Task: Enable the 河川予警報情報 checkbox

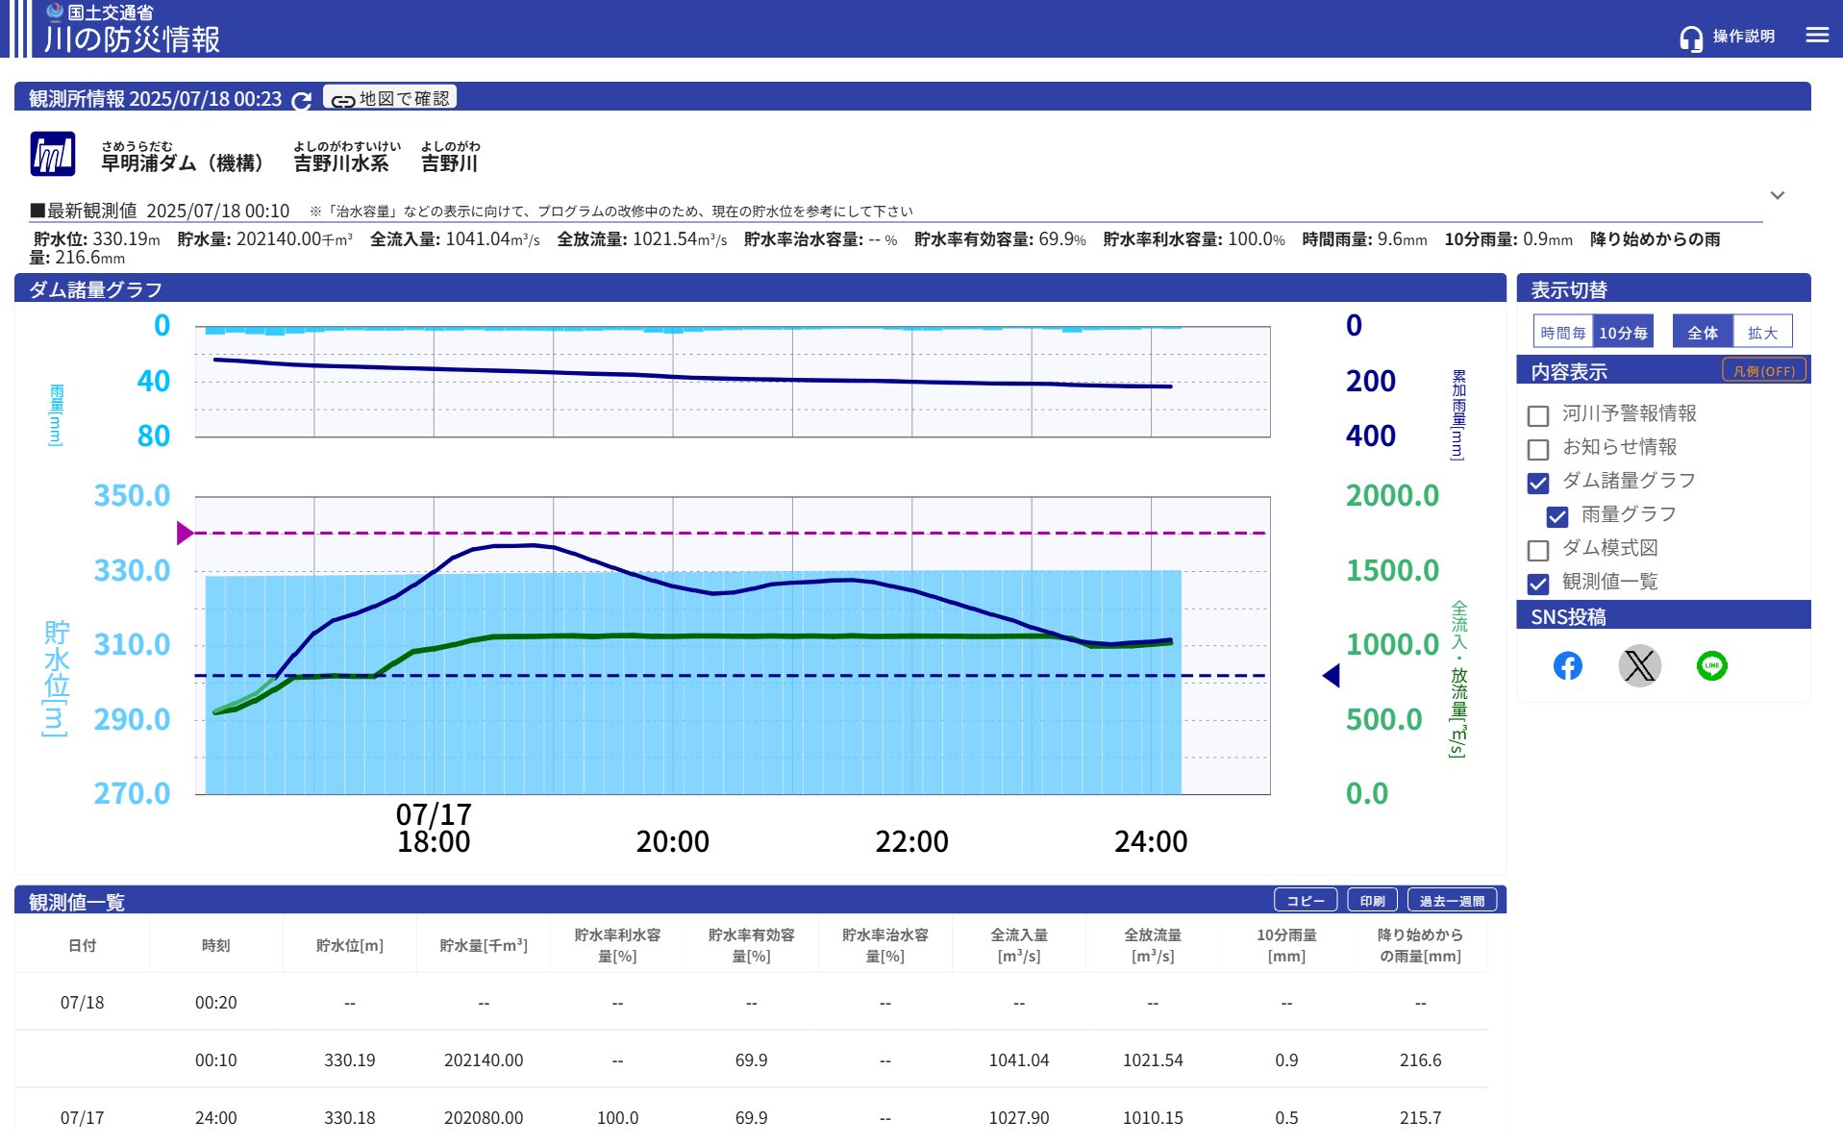Action: pyautogui.click(x=1538, y=415)
